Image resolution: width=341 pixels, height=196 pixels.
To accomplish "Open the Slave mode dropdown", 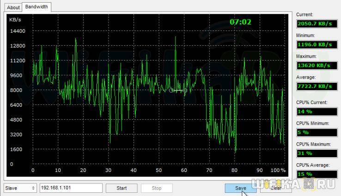I will click(20, 188).
